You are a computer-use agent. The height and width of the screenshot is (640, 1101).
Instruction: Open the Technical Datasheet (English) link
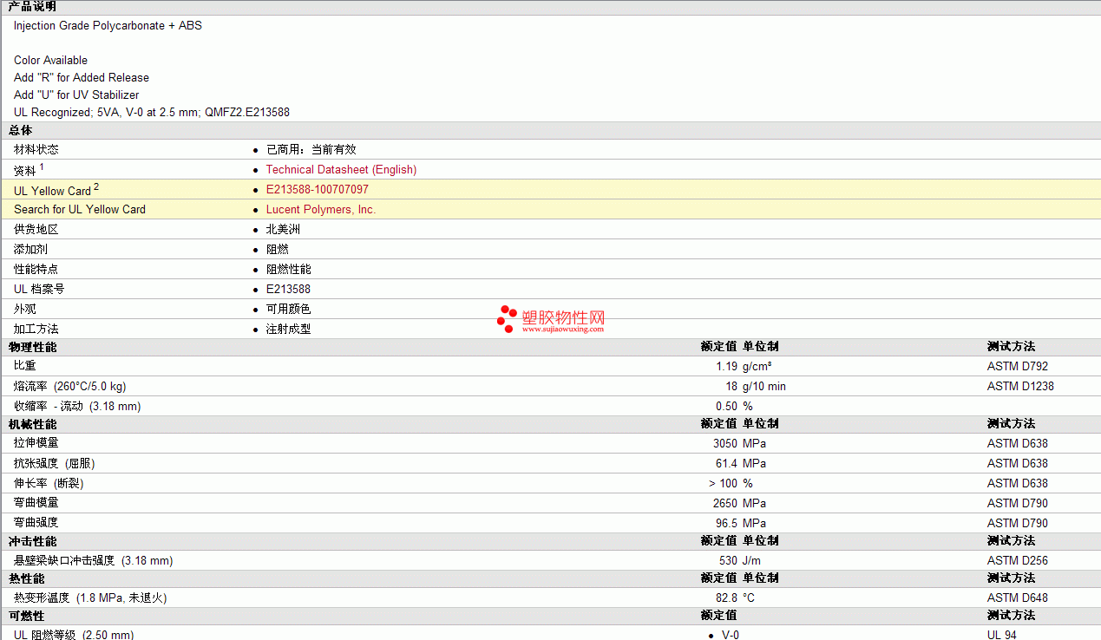341,170
